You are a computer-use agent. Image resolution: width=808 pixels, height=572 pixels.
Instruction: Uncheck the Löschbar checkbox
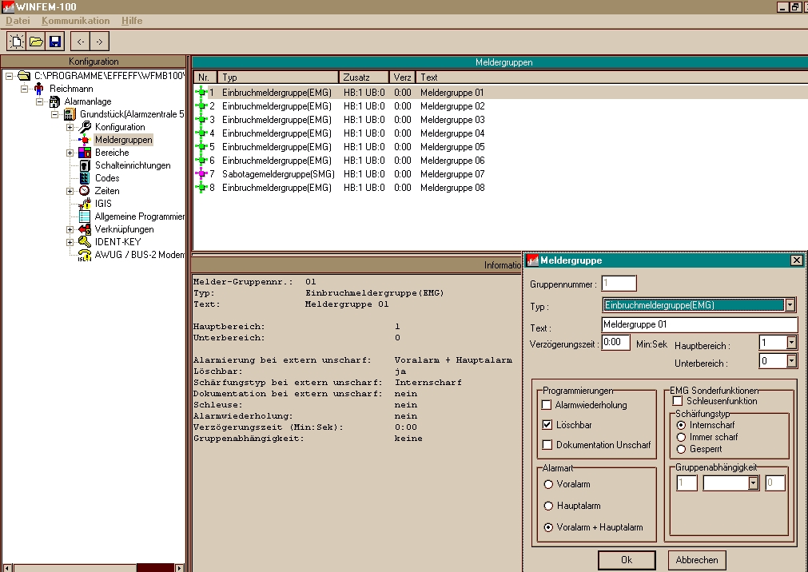[x=547, y=425]
